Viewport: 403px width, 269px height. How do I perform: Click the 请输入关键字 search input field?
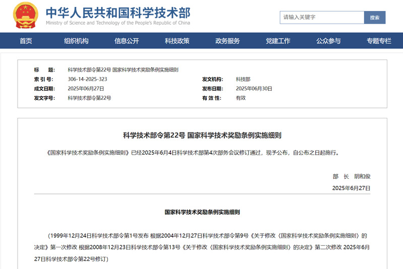[x=322, y=17]
